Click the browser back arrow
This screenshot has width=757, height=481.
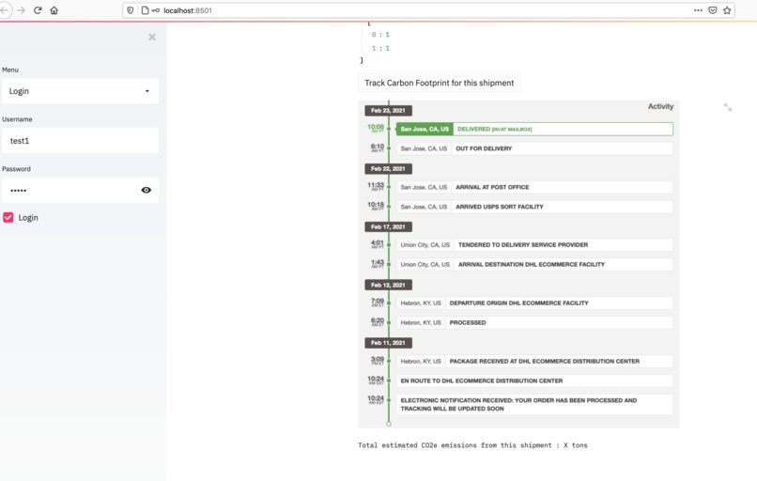pyautogui.click(x=5, y=10)
